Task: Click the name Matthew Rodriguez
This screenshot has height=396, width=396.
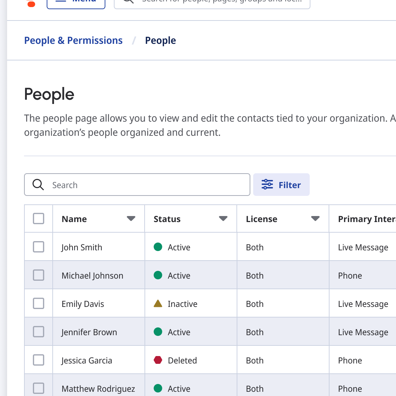Action: point(98,389)
